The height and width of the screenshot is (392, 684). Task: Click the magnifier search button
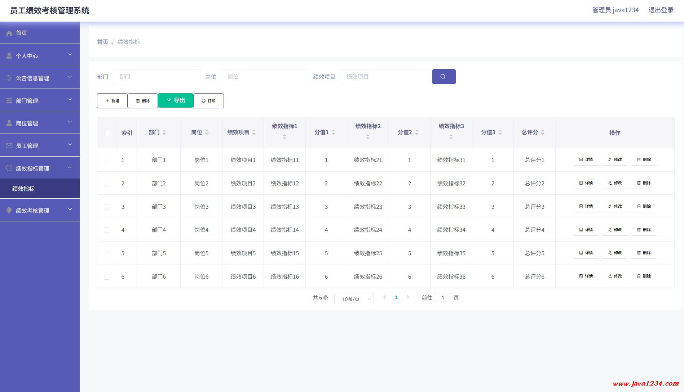click(444, 77)
